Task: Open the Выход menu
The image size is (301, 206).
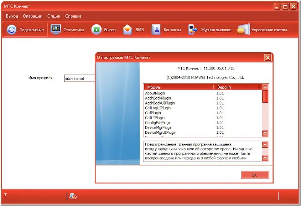Action: tap(12, 16)
